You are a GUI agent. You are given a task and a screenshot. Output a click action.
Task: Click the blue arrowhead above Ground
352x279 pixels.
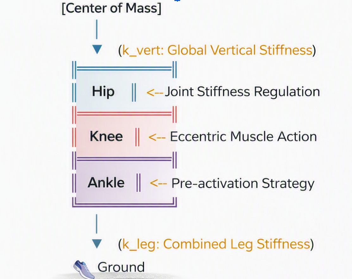(97, 244)
